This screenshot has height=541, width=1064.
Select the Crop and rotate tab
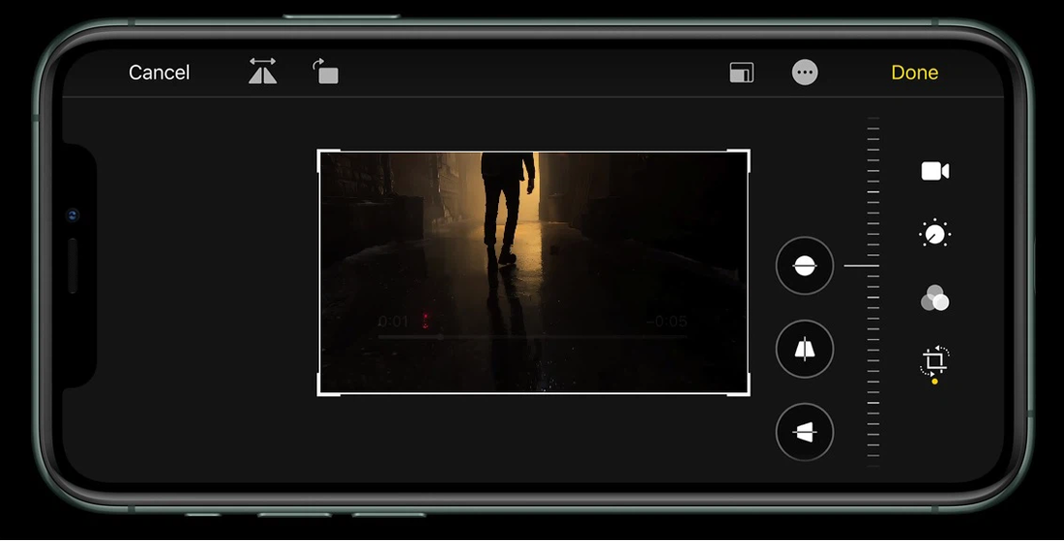click(x=934, y=362)
